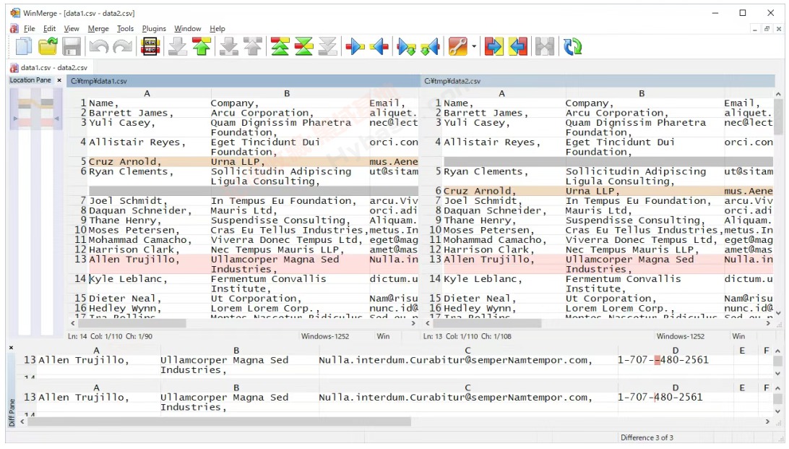Refresh the comparison
Image resolution: width=789 pixels, height=449 pixels.
(x=572, y=47)
